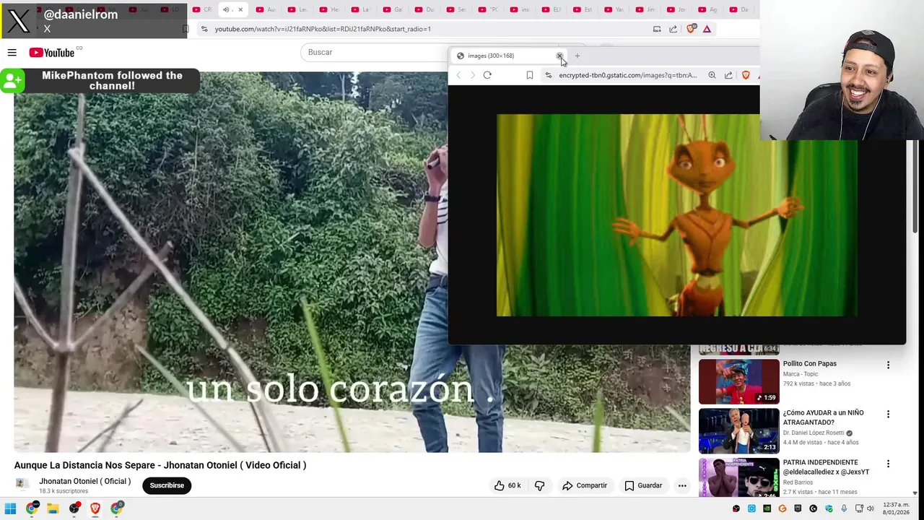Open clock showing 12:37 a.m.
Viewport: 924px width, 520px height.
(x=896, y=508)
